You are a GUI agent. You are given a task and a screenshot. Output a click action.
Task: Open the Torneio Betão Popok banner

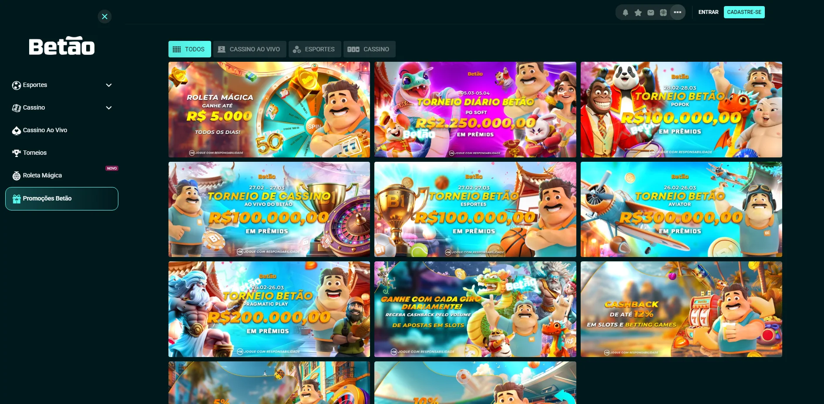[x=681, y=110]
